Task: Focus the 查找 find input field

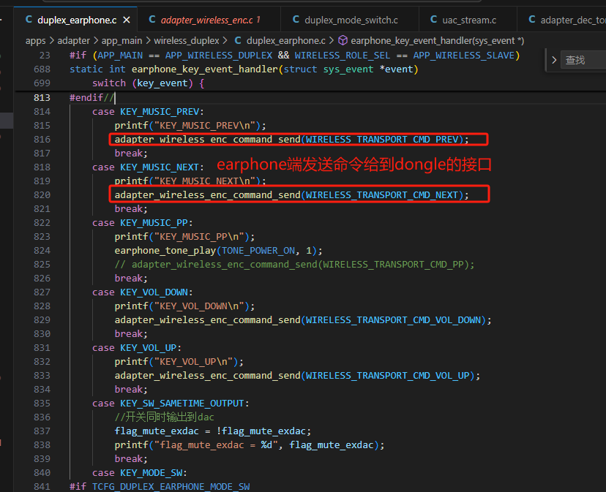Action: (x=583, y=60)
